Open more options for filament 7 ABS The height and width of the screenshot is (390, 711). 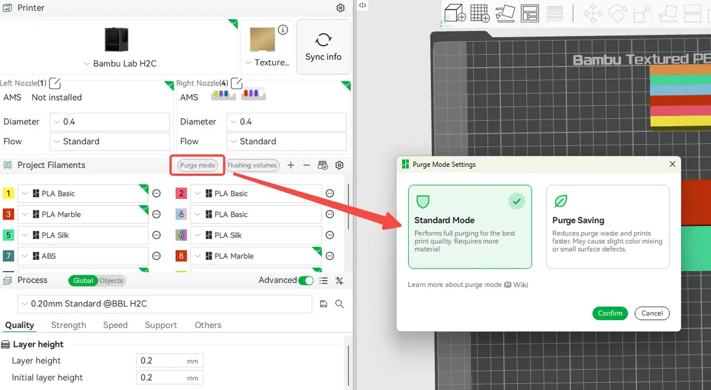157,256
